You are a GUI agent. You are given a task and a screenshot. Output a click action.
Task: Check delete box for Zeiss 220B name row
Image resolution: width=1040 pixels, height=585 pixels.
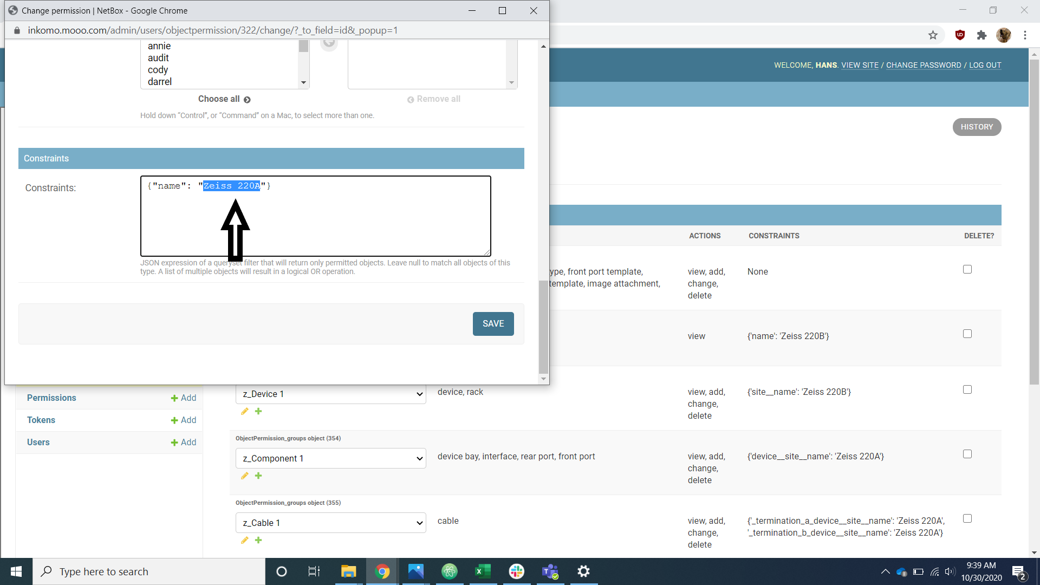coord(967,334)
